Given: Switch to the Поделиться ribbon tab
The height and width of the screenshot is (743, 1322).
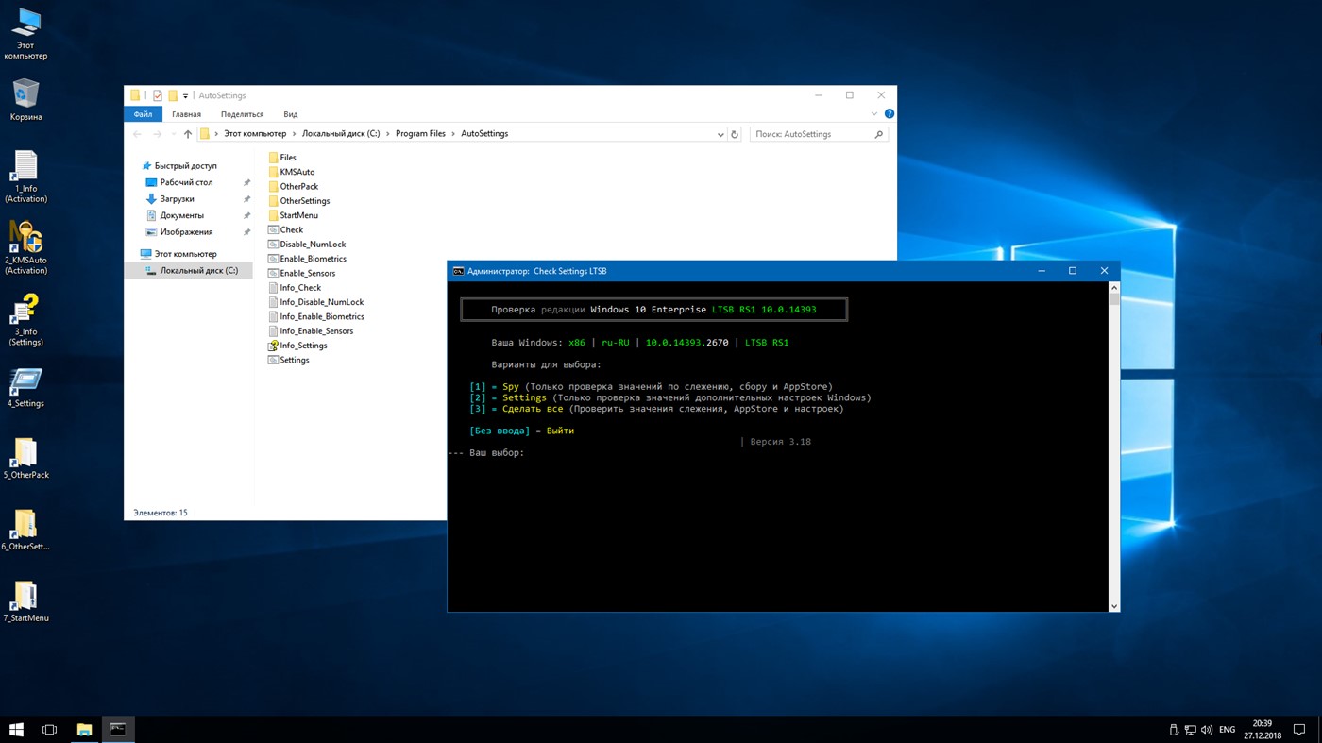Looking at the screenshot, I should [242, 114].
